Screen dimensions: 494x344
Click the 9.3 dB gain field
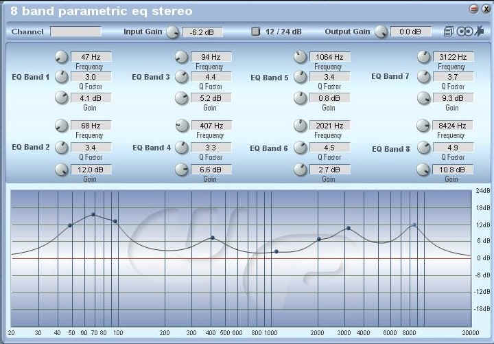click(x=453, y=98)
